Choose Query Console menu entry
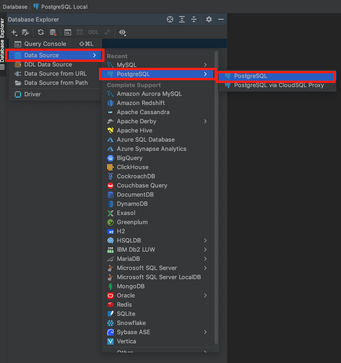 click(x=55, y=44)
